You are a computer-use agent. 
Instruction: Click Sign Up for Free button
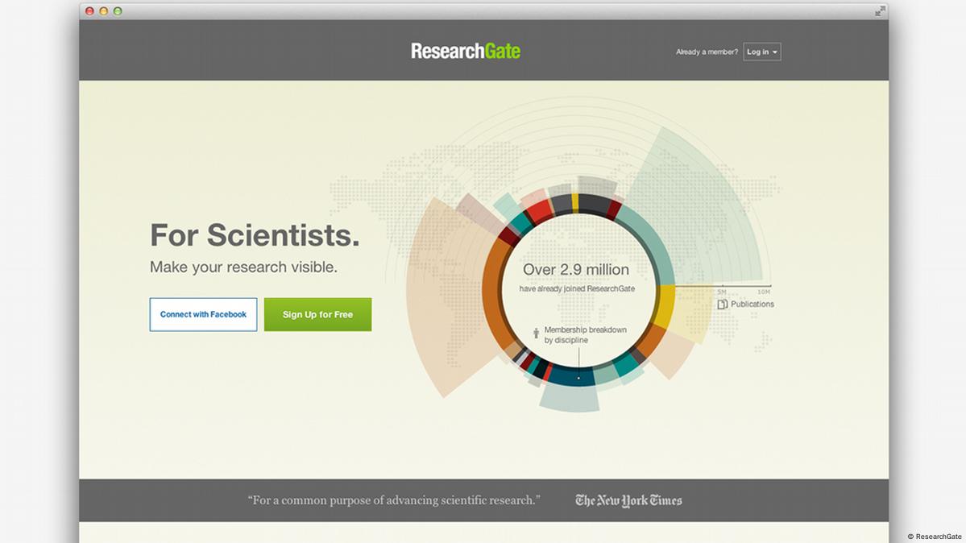(318, 314)
